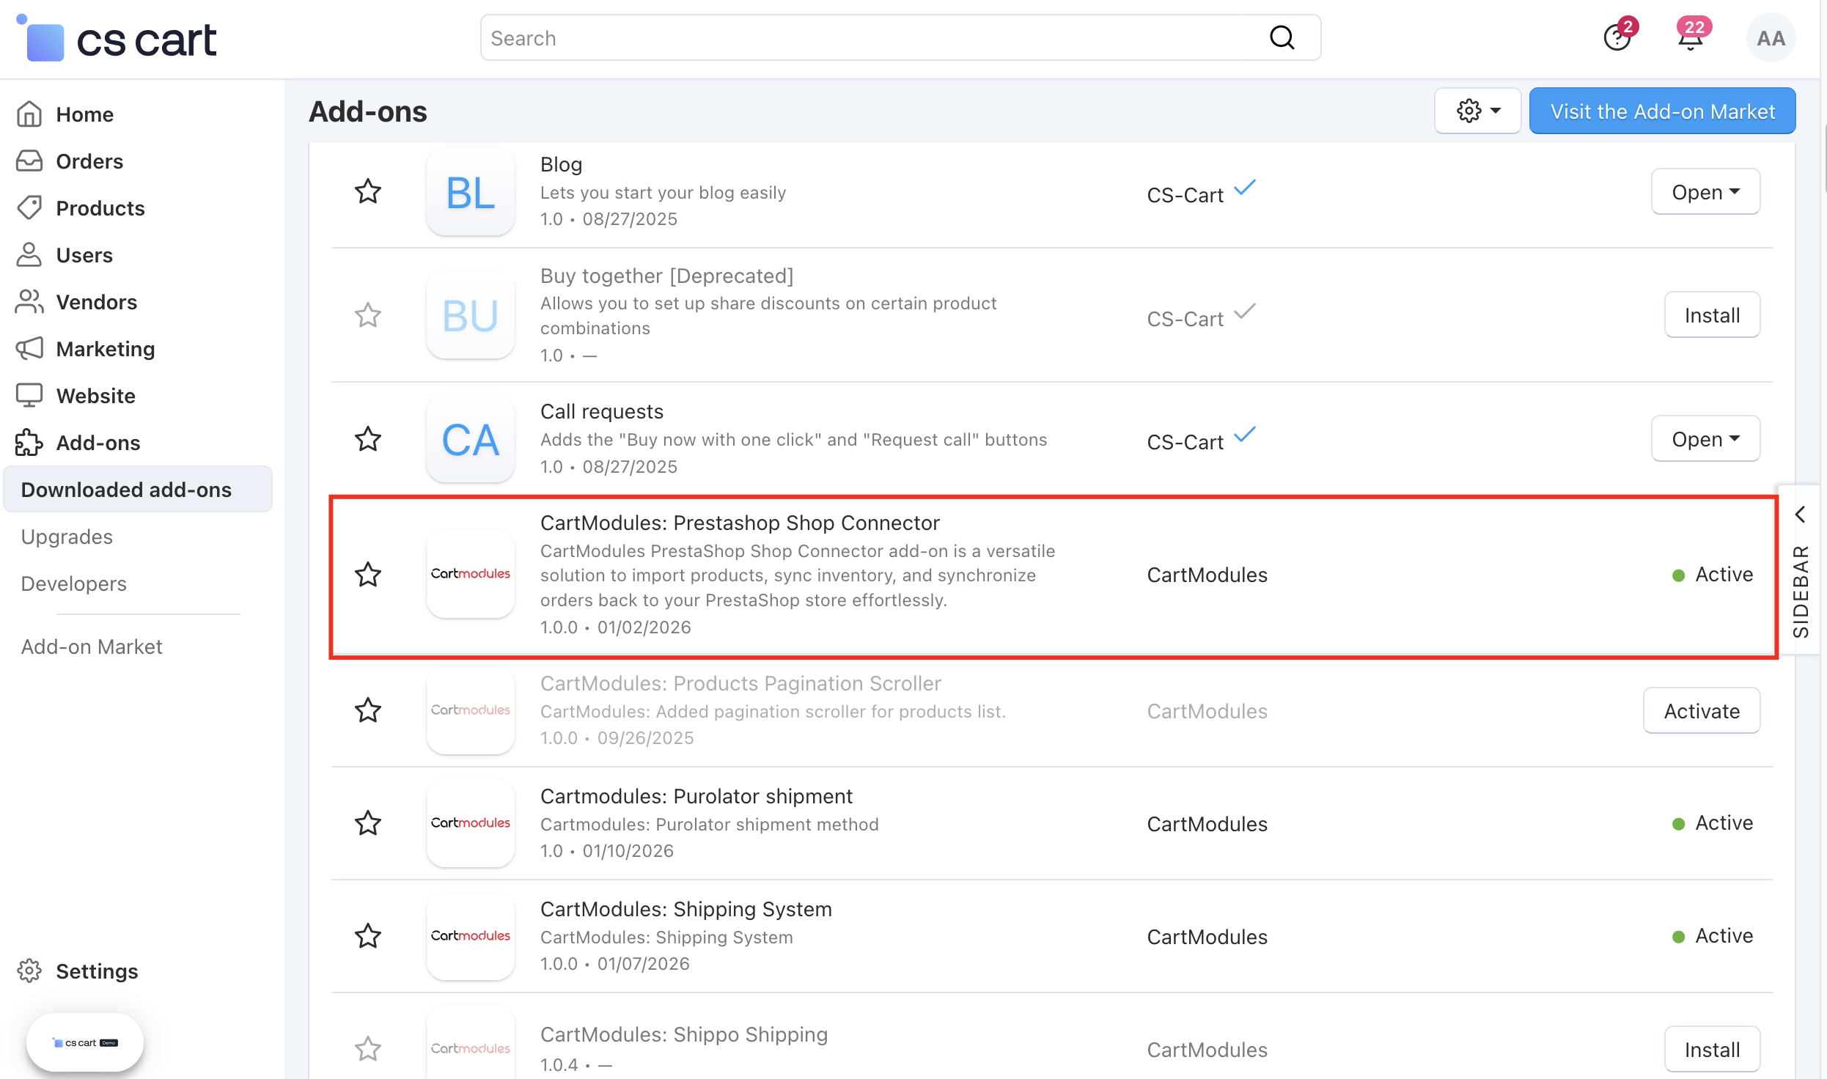
Task: Click the Vendors people icon
Action: click(x=29, y=302)
